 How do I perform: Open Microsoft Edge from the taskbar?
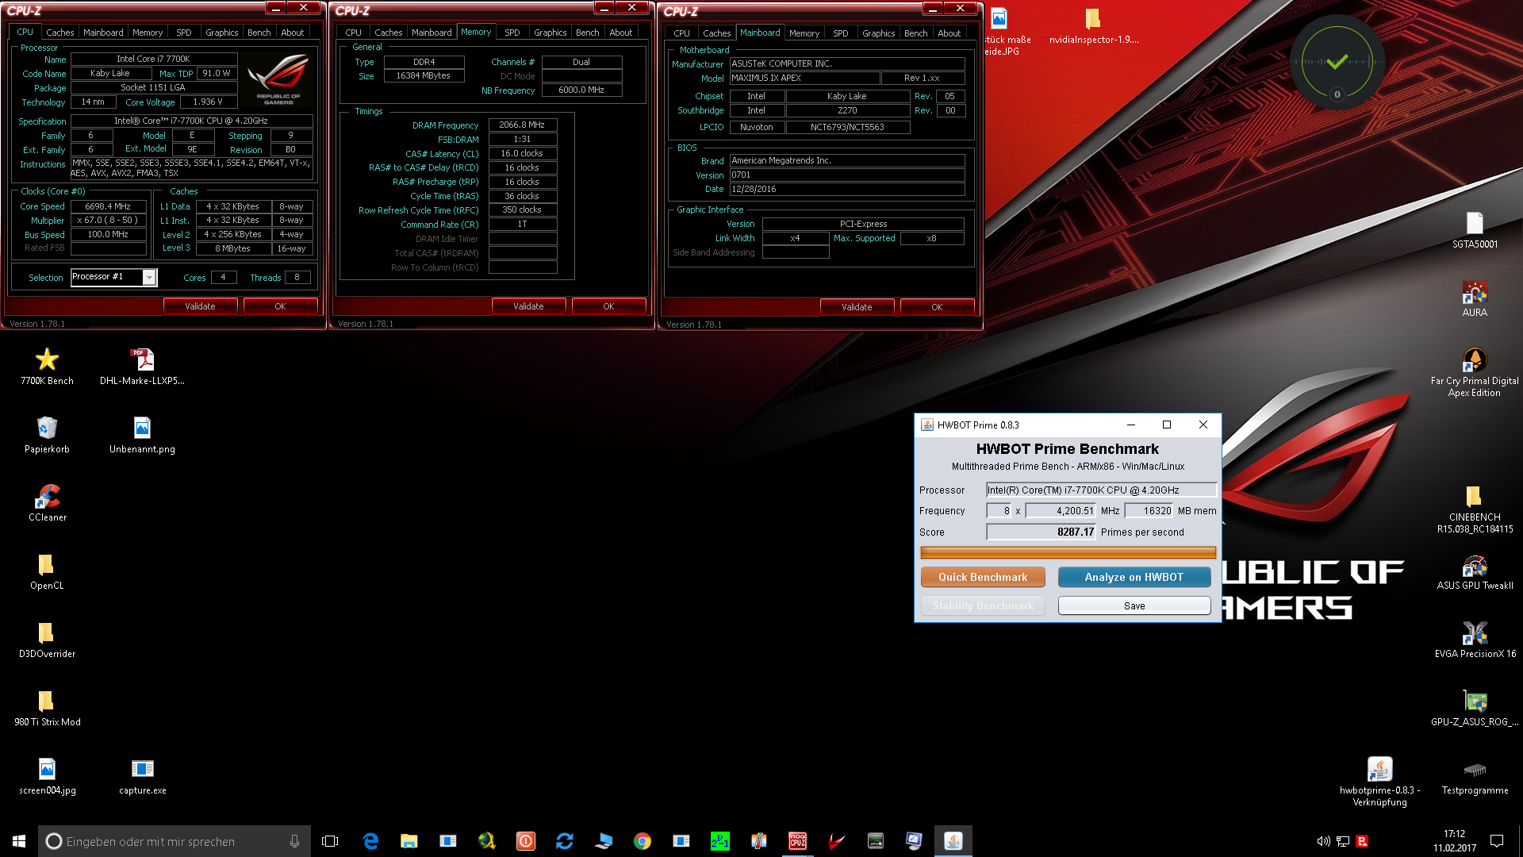point(370,840)
